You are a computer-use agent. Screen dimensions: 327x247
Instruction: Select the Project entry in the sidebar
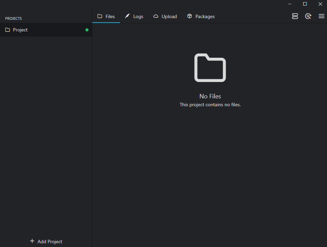[21, 30]
